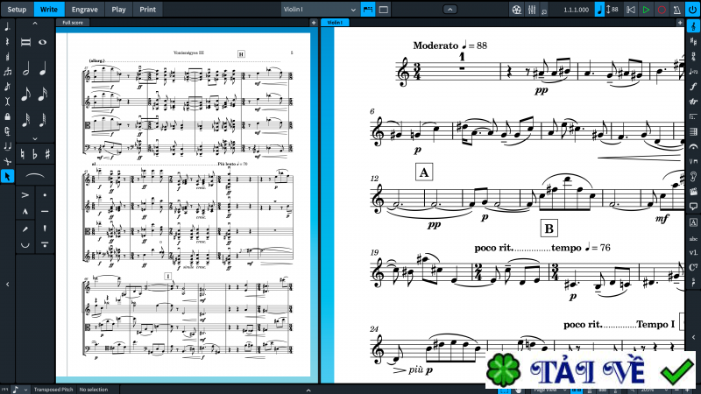The height and width of the screenshot is (394, 701).
Task: Open Rehearsal Marks panel boxed A icon
Action: (x=693, y=222)
